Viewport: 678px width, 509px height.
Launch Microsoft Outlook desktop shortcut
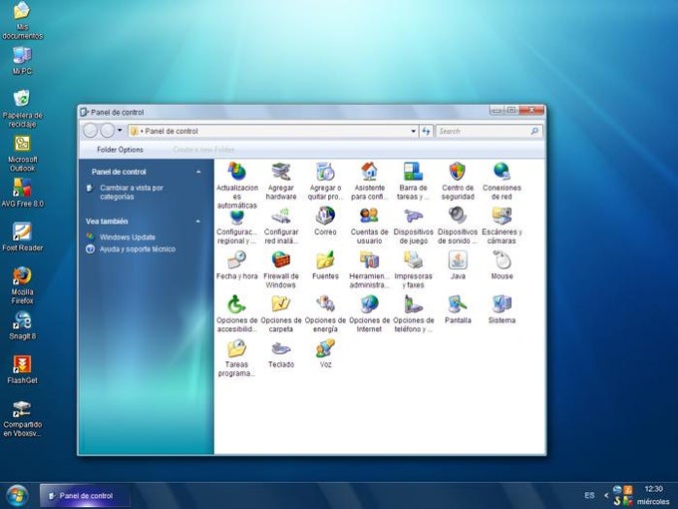tap(22, 154)
